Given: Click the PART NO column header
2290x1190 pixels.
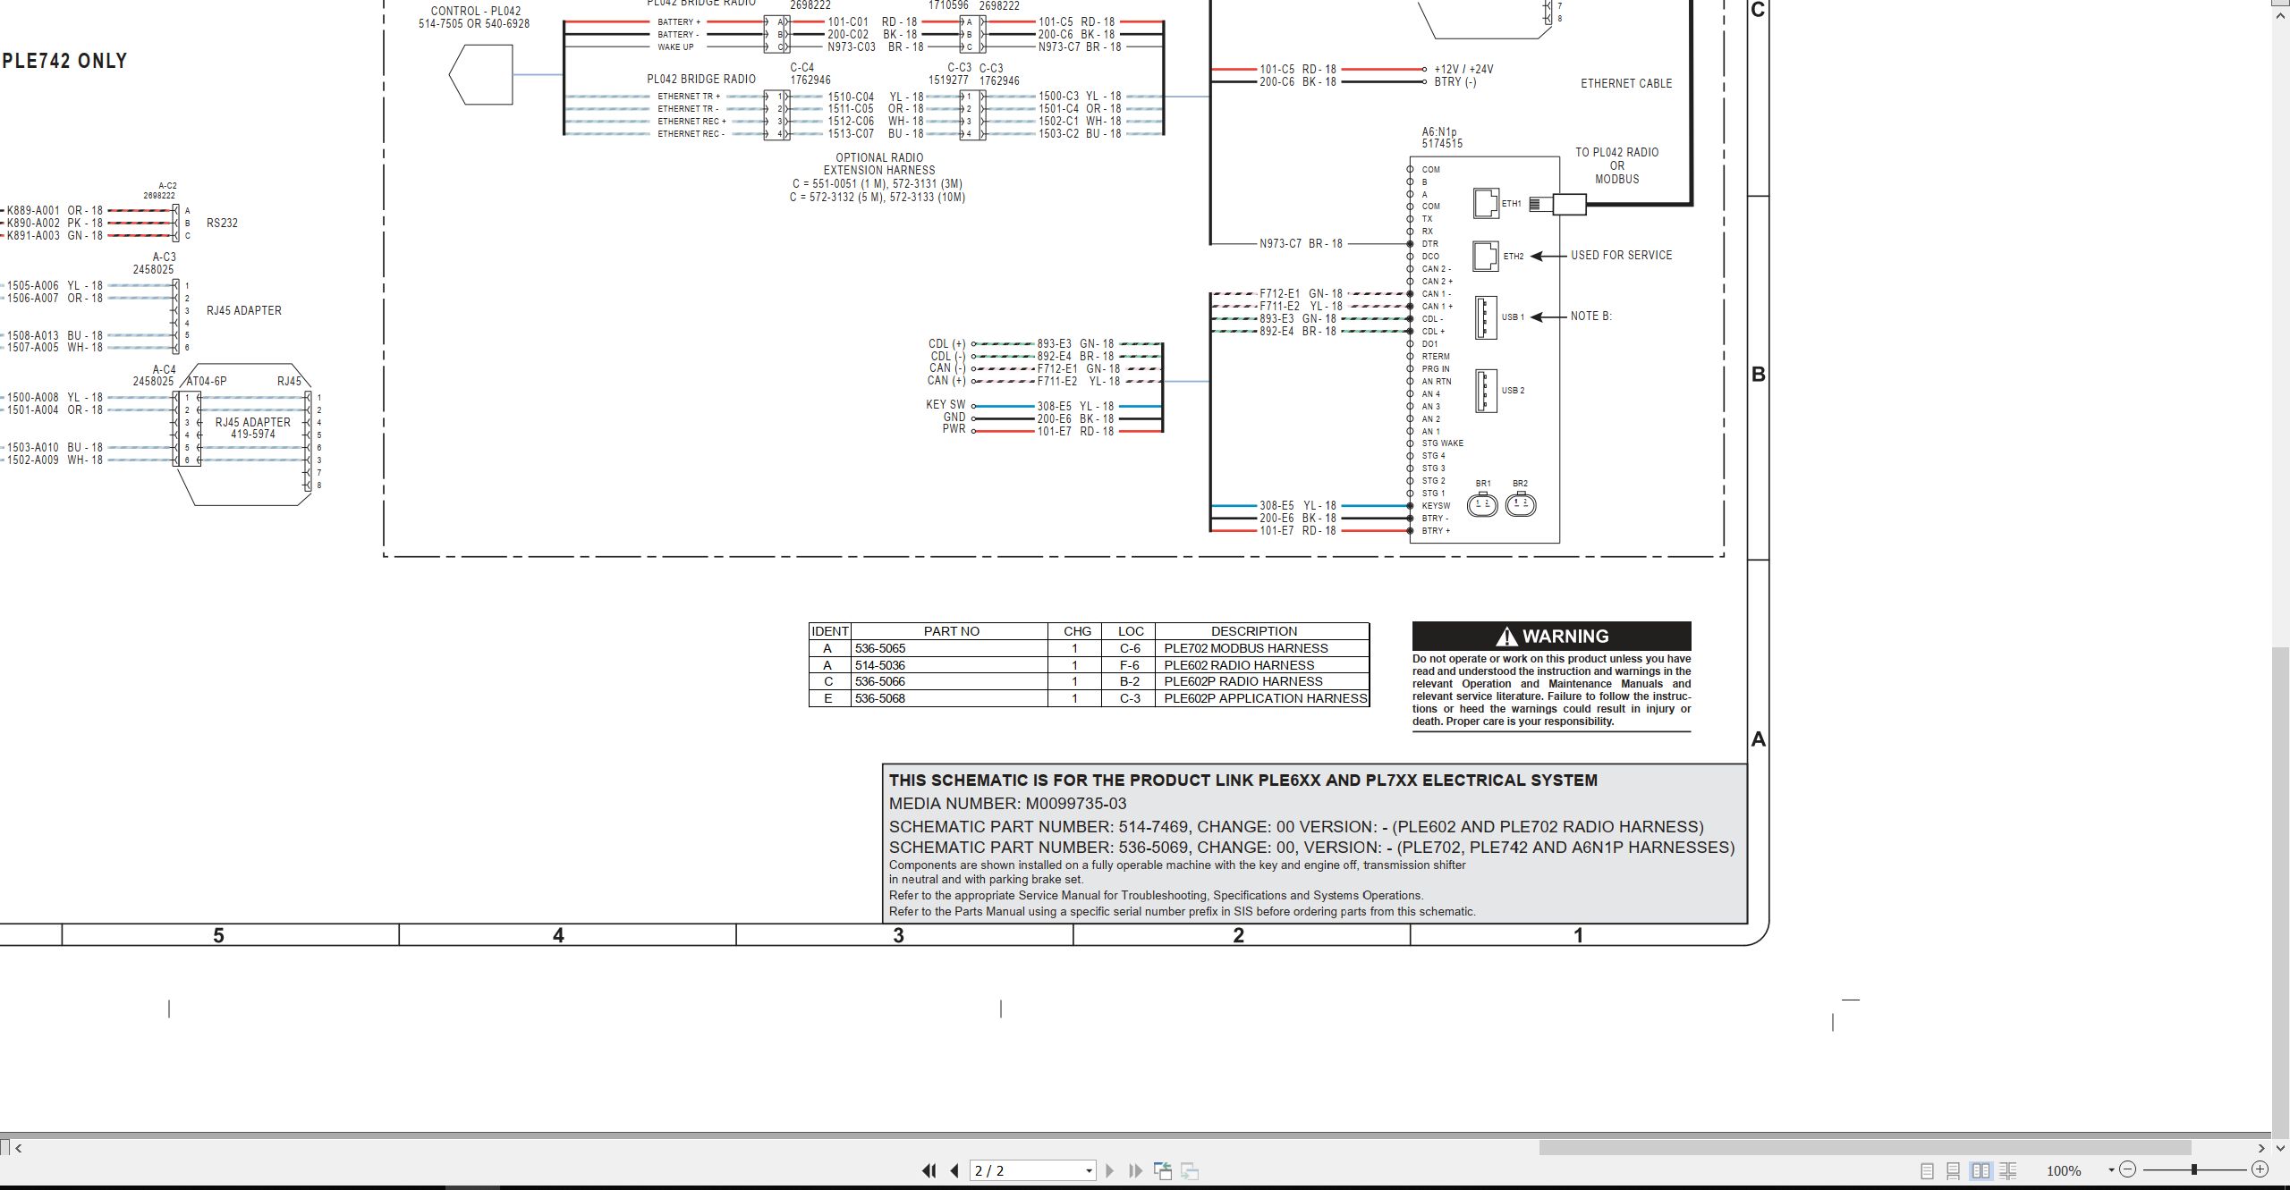Looking at the screenshot, I should tap(951, 631).
